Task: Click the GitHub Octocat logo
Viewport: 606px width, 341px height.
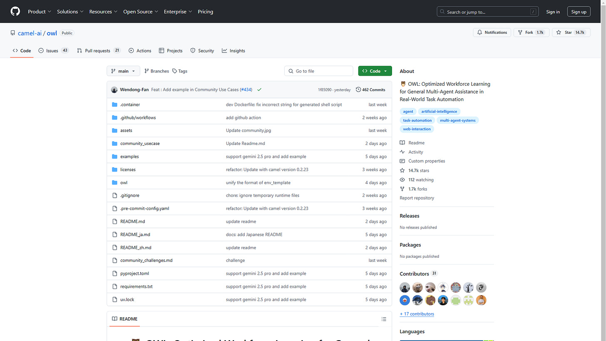Action: (x=15, y=12)
